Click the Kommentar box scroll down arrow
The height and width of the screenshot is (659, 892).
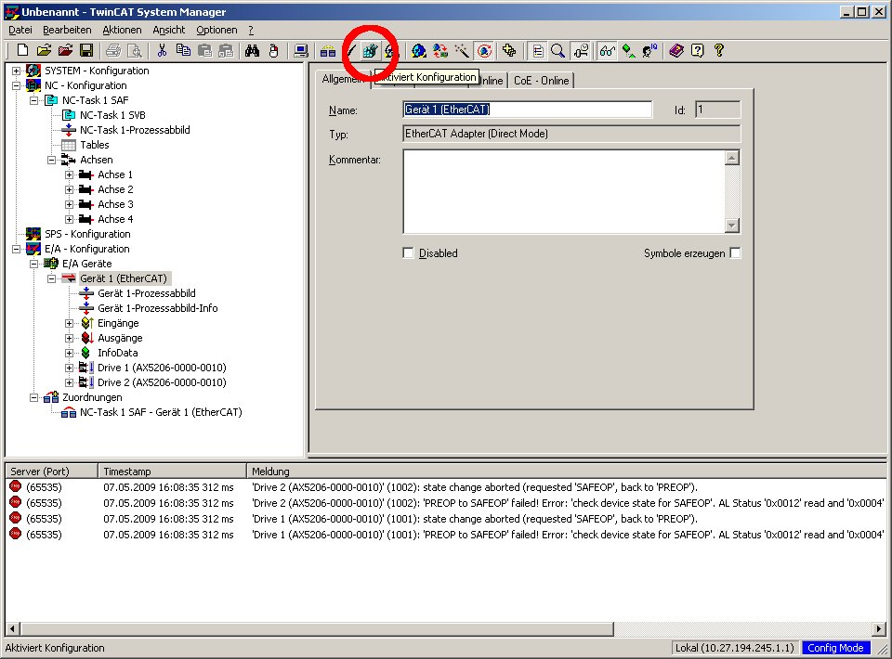coord(732,226)
